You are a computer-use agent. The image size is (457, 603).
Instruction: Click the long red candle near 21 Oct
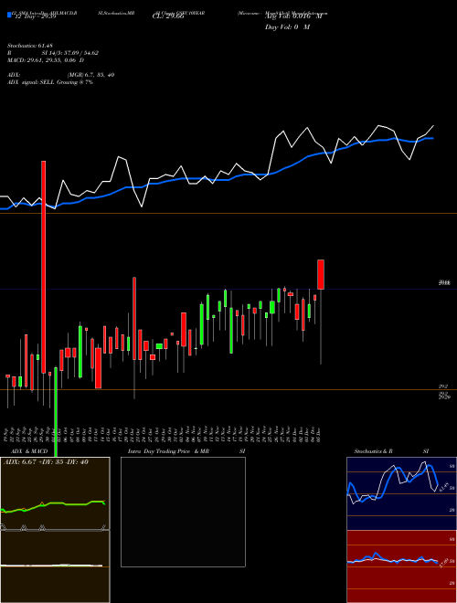134,319
